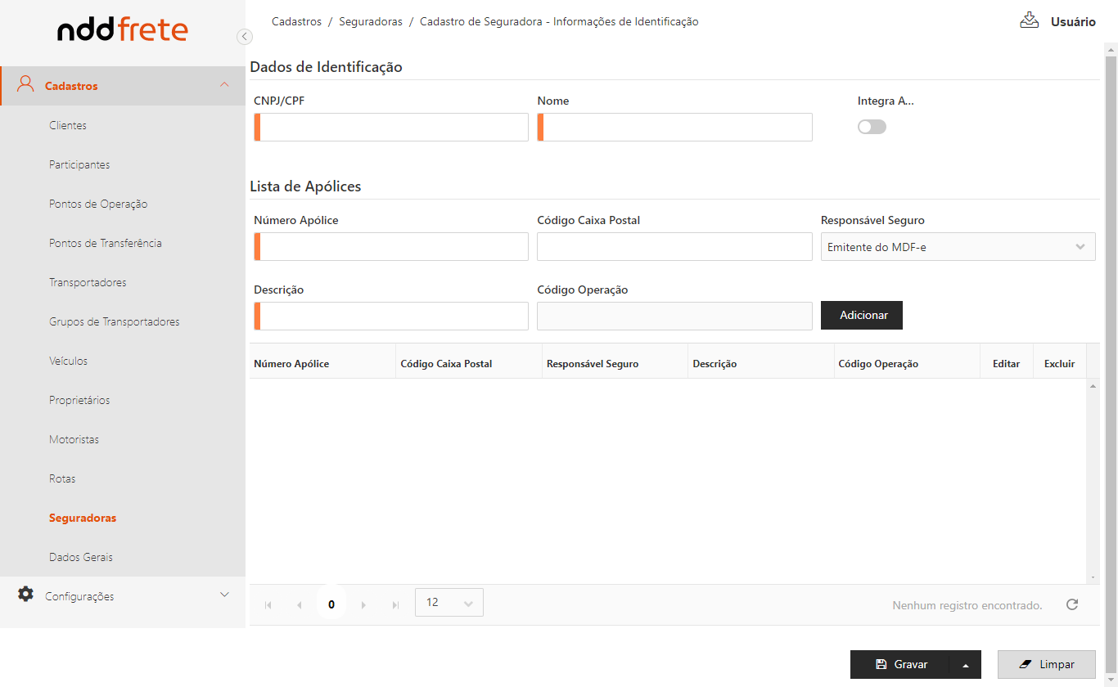Click the Adicionar button

coord(861,315)
